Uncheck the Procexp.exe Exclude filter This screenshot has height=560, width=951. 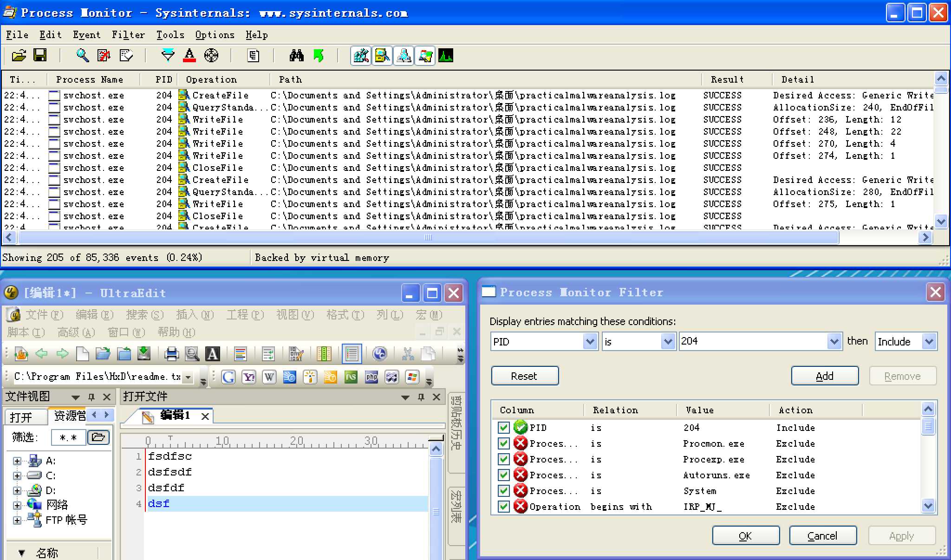(503, 459)
